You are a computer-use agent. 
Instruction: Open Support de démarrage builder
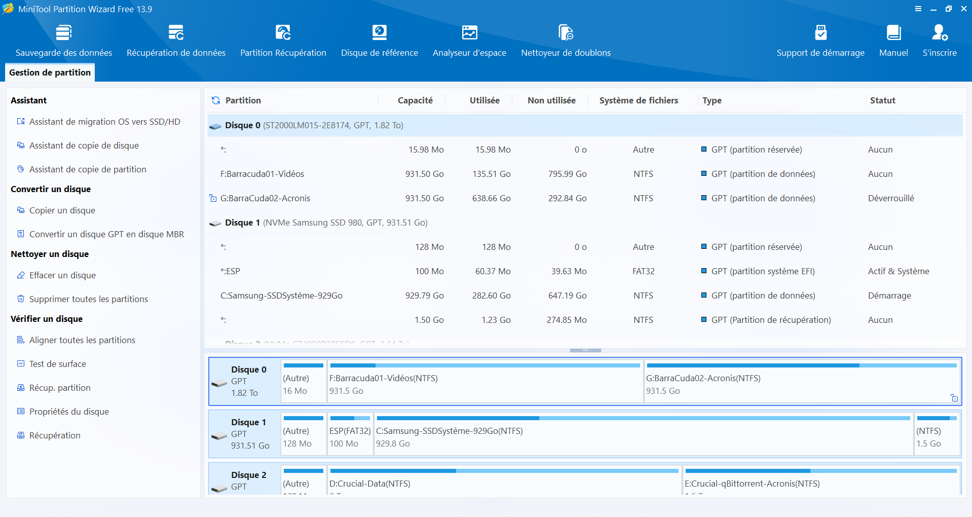coord(820,41)
